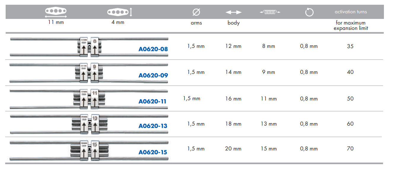This screenshot has width=394, height=172.
Task: Click the 8 mm expansion value
Action: pos(269,46)
